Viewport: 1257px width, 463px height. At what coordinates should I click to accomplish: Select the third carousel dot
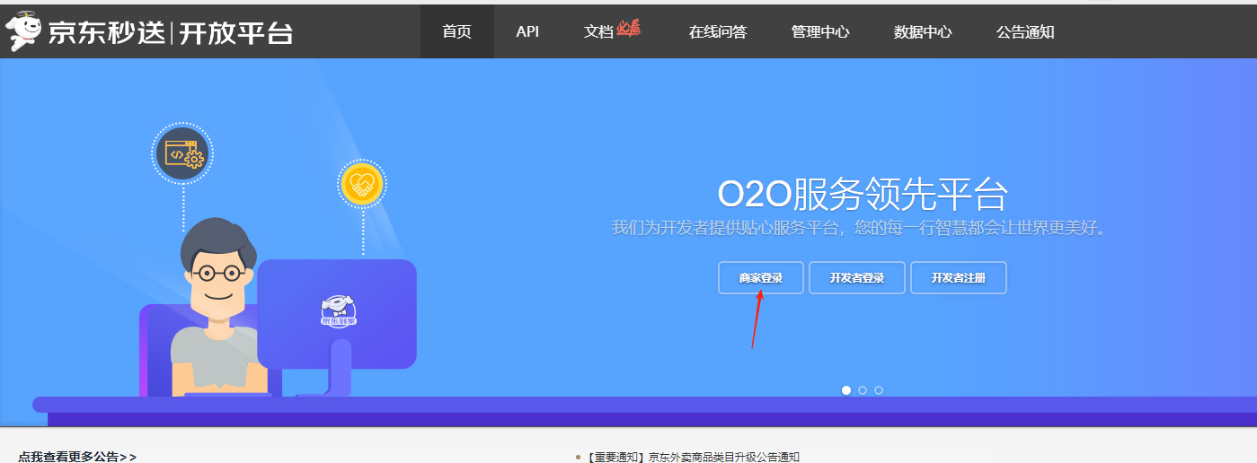pyautogui.click(x=879, y=390)
